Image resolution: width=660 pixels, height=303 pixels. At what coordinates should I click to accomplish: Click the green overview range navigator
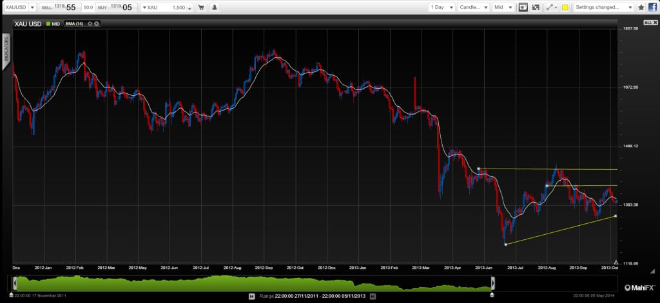pyautogui.click(x=254, y=284)
